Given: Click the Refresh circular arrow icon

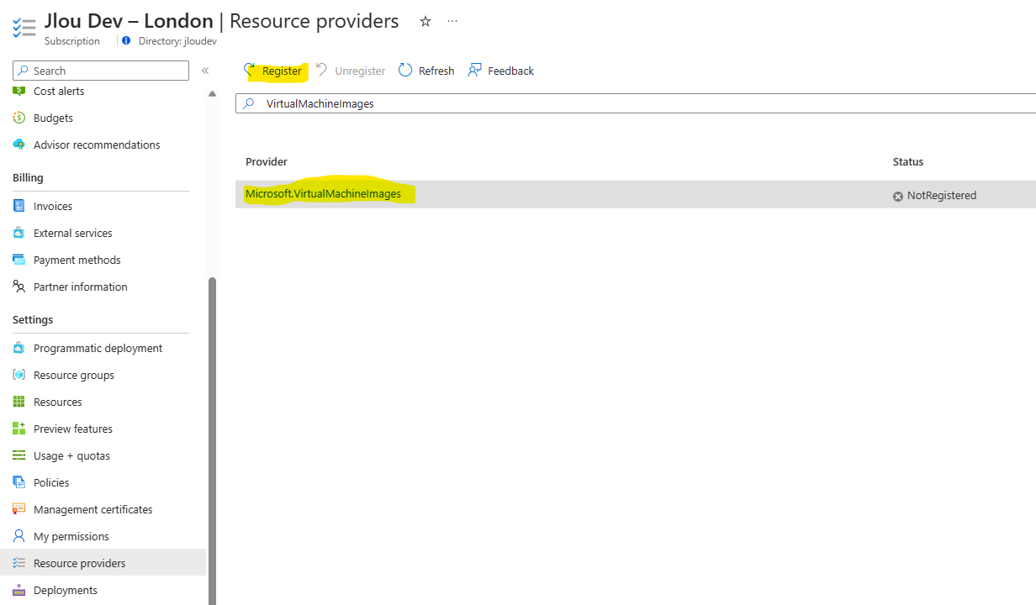Looking at the screenshot, I should click(405, 71).
